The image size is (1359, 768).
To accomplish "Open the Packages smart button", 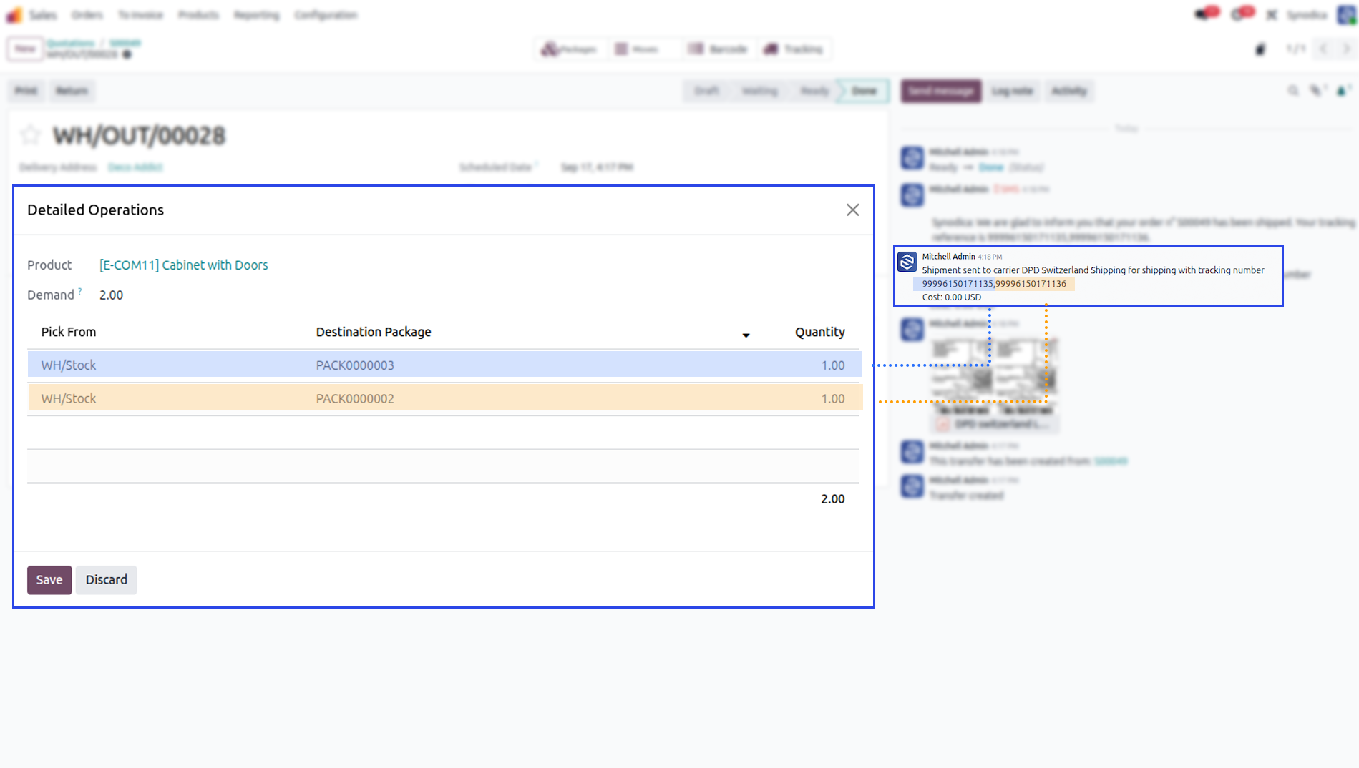I will (x=570, y=49).
